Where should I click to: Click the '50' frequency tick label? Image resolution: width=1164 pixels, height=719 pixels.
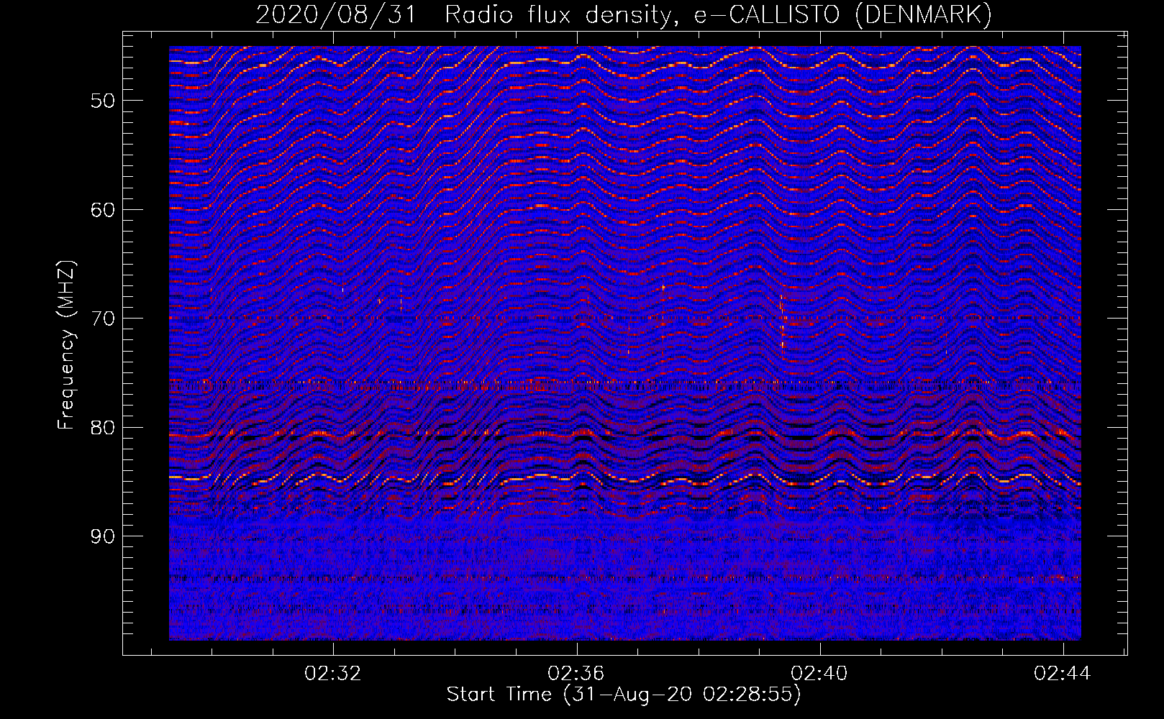pos(103,101)
